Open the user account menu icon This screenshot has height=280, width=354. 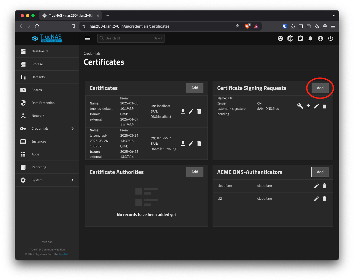[320, 38]
